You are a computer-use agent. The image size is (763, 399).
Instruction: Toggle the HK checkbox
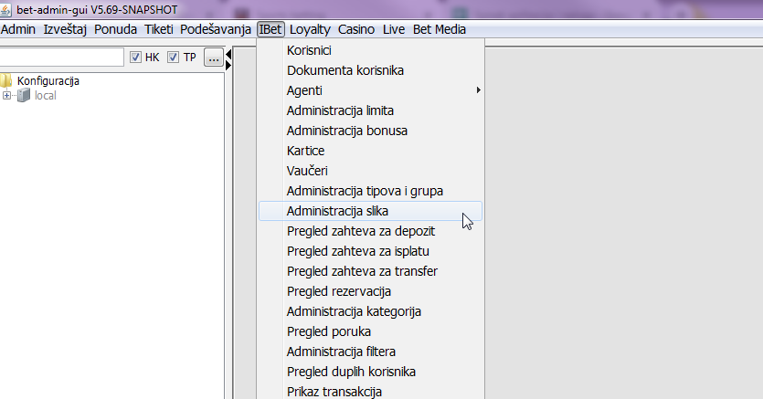click(x=136, y=58)
